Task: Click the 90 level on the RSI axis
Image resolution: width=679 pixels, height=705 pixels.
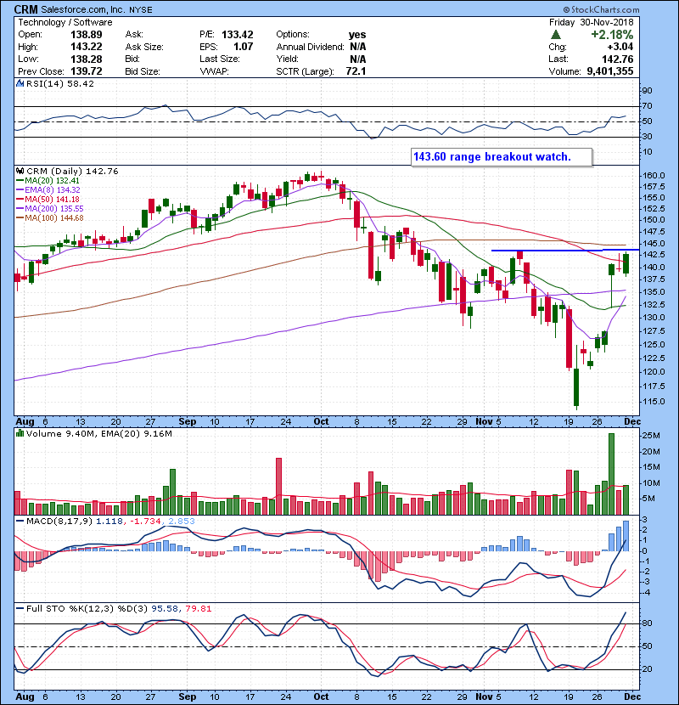Action: (647, 91)
